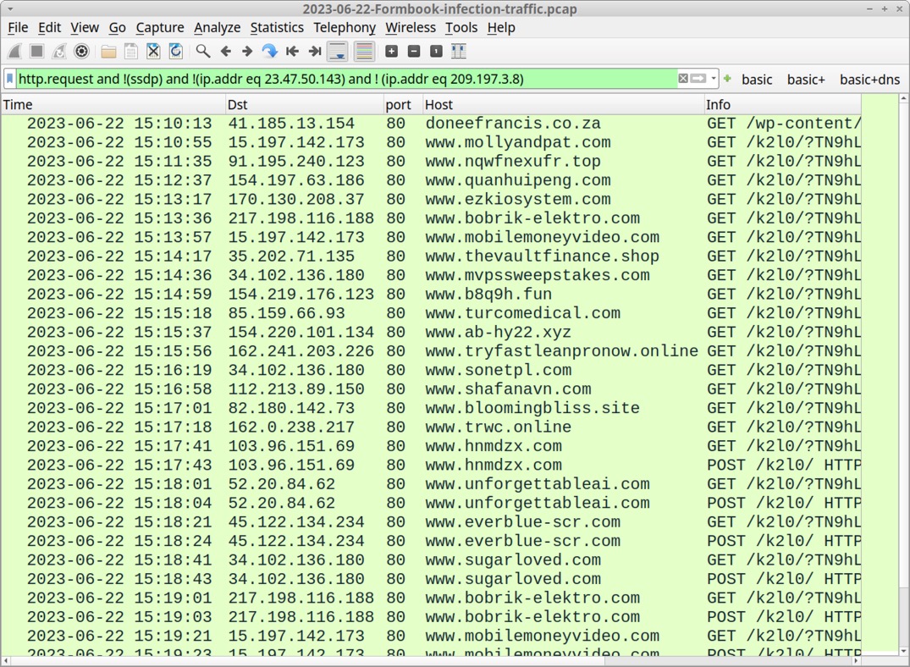Sort by the Time column header

[x=113, y=104]
